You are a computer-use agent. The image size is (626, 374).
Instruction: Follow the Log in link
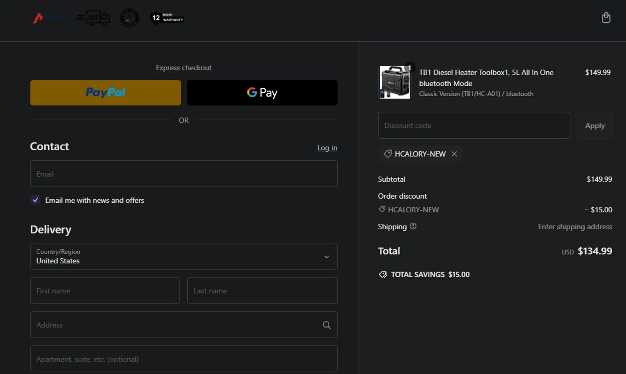pos(327,147)
